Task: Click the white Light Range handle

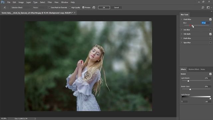Action: click(210, 99)
